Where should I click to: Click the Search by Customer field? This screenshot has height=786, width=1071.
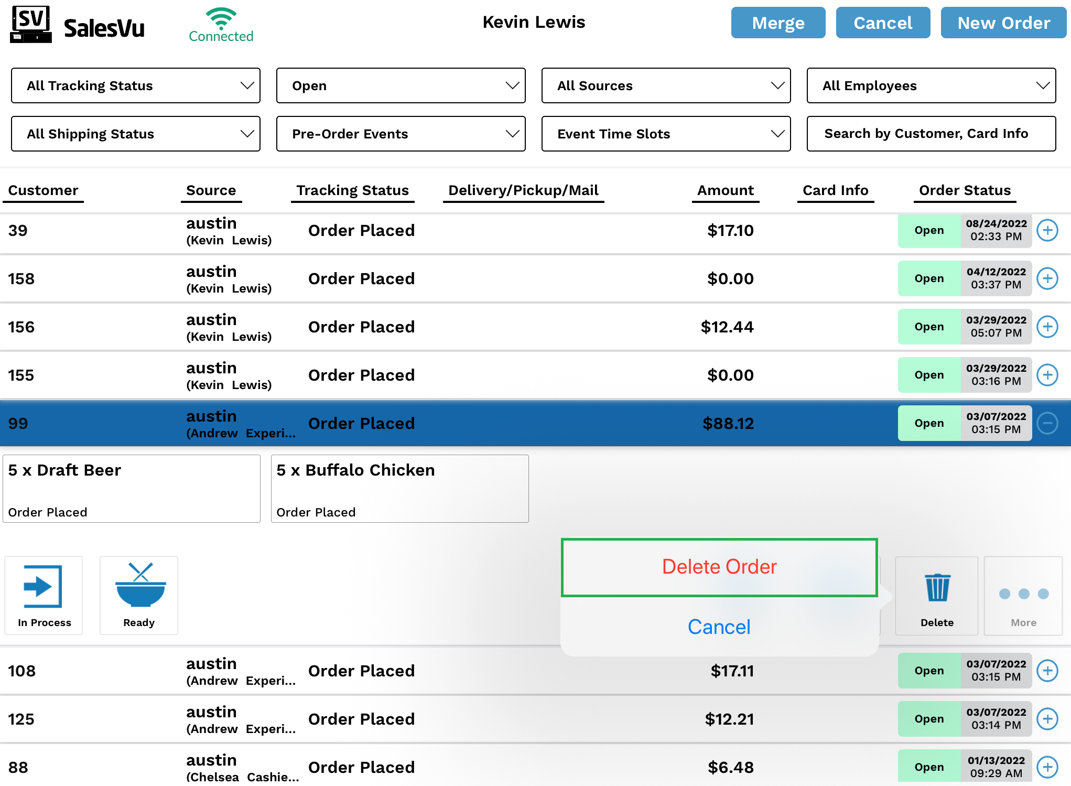click(x=931, y=134)
